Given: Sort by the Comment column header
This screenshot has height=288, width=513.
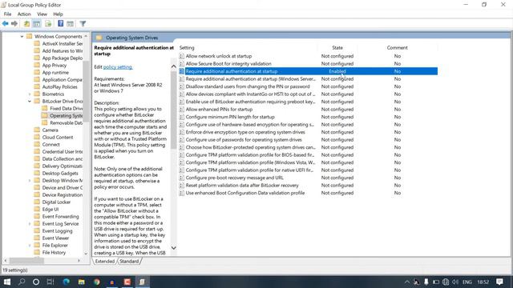Looking at the screenshot, I should [x=398, y=48].
